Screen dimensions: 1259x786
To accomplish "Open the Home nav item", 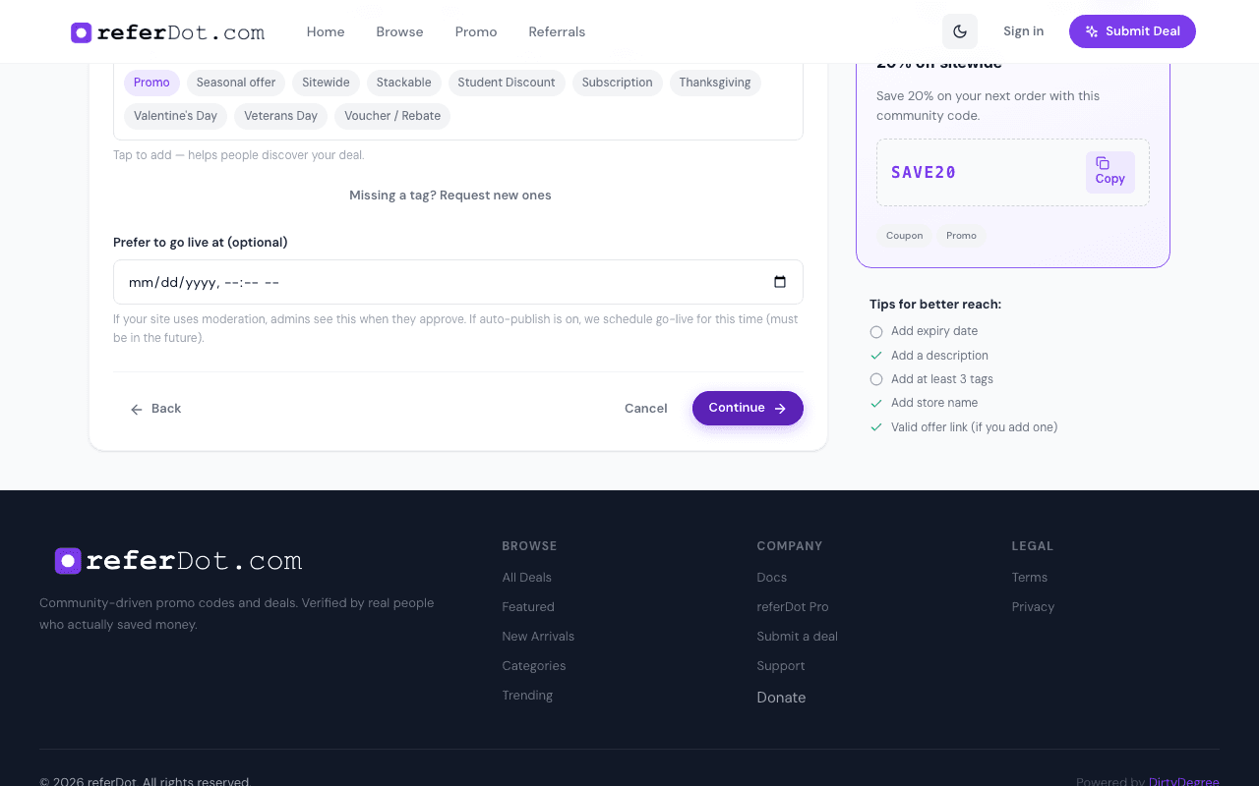I will [x=326, y=31].
